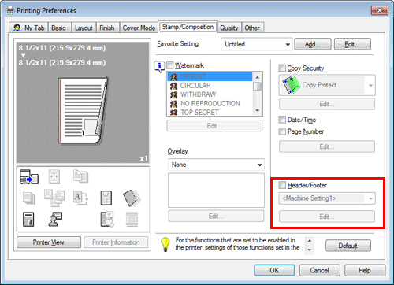Viewport: 394px width, 285px height.
Task: Click the My Tab user avatar icon
Action: pyautogui.click(x=17, y=28)
